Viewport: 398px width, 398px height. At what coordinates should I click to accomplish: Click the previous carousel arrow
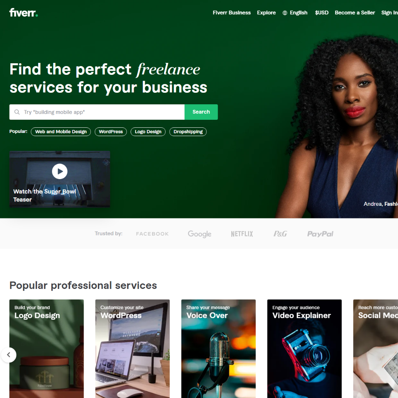(x=9, y=355)
